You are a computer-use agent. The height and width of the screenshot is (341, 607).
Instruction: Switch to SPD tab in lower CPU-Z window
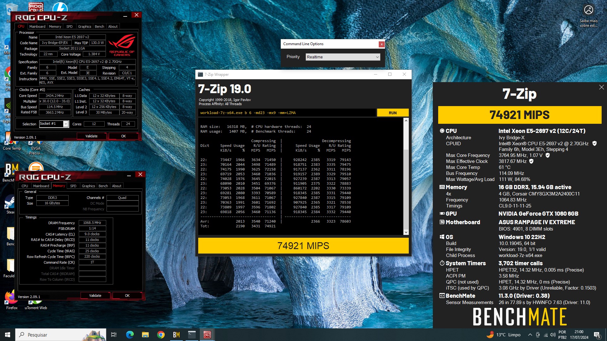(x=73, y=186)
